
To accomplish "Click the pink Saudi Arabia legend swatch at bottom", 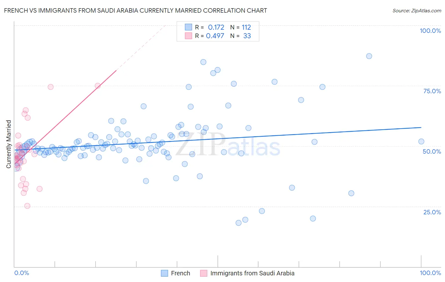I will (x=204, y=273).
